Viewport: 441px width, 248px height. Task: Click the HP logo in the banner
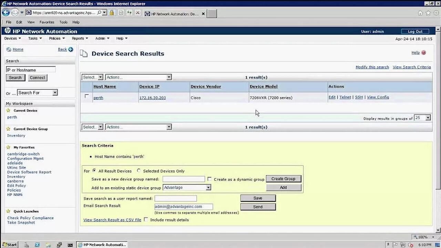tap(7, 31)
